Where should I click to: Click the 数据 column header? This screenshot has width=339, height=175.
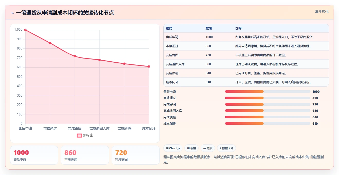(x=209, y=28)
